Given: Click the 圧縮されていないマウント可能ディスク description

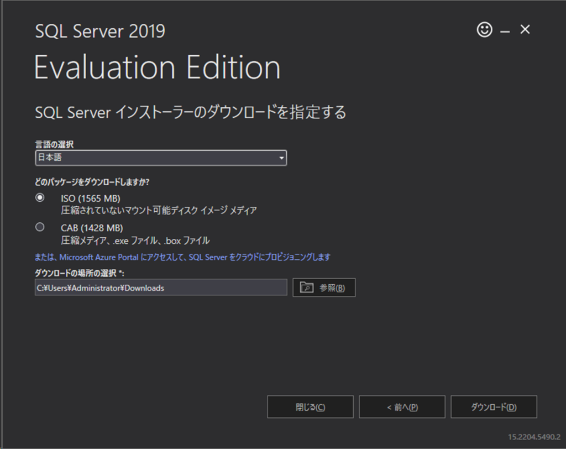Looking at the screenshot, I should (159, 210).
